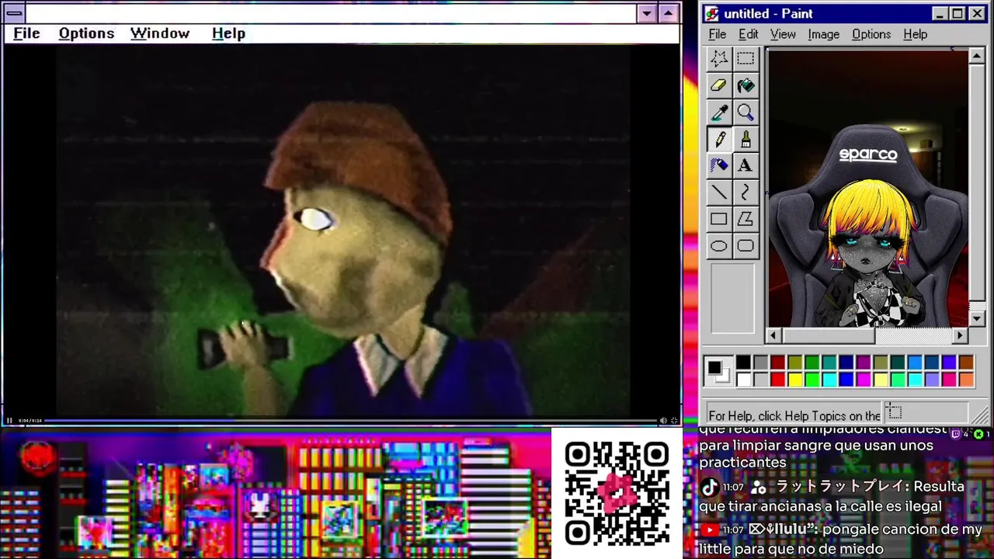Click the down-arrow minimize button of video window

coord(647,13)
